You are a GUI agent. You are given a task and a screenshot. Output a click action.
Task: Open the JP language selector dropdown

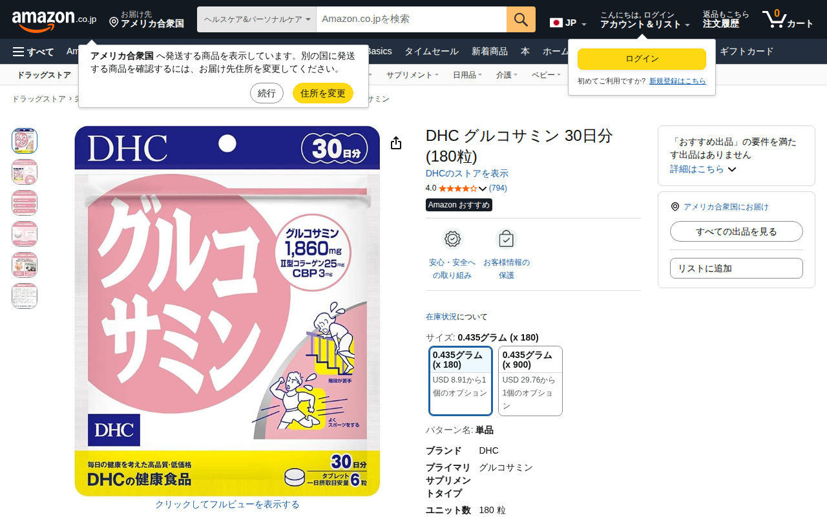(569, 23)
